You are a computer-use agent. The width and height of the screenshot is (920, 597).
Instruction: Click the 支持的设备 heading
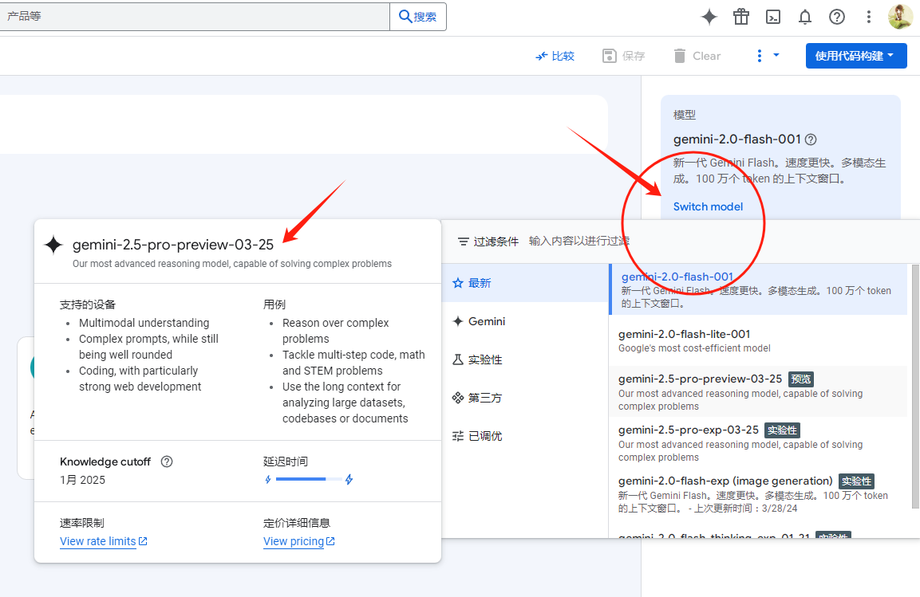88,304
